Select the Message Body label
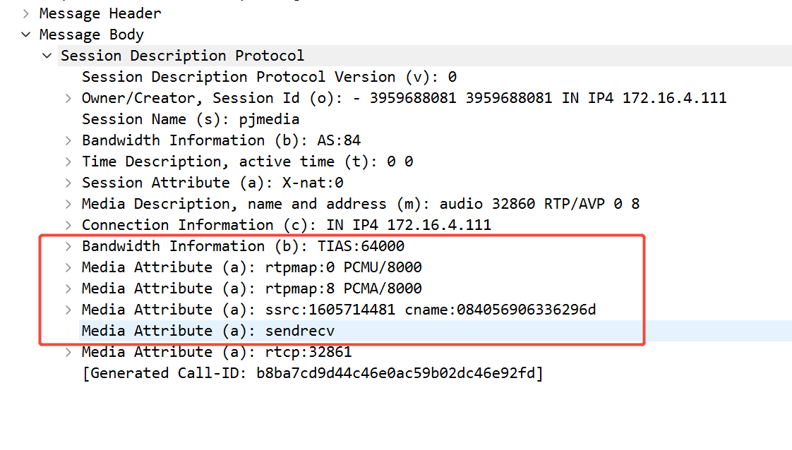Viewport: 792px width, 450px height. click(92, 35)
